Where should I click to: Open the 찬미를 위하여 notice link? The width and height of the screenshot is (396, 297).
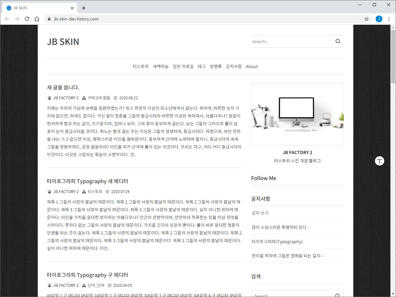(288, 256)
